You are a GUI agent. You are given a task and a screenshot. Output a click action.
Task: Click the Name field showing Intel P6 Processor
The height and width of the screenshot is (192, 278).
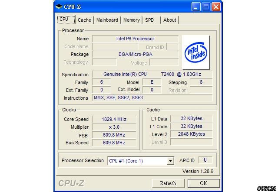click(135, 39)
